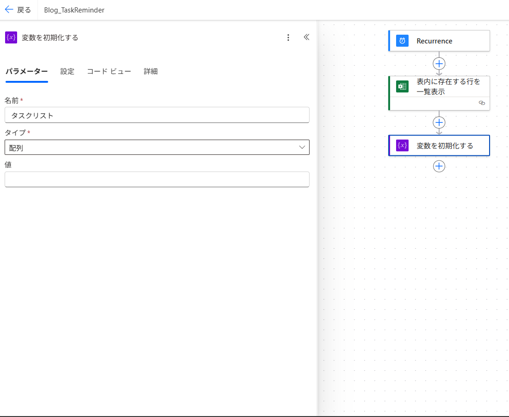
Task: Click the purple variable icon in panel header
Action: pyautogui.click(x=11, y=37)
